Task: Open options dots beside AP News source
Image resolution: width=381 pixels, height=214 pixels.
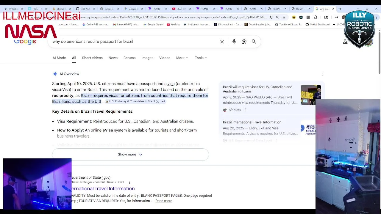Action: pos(245,110)
